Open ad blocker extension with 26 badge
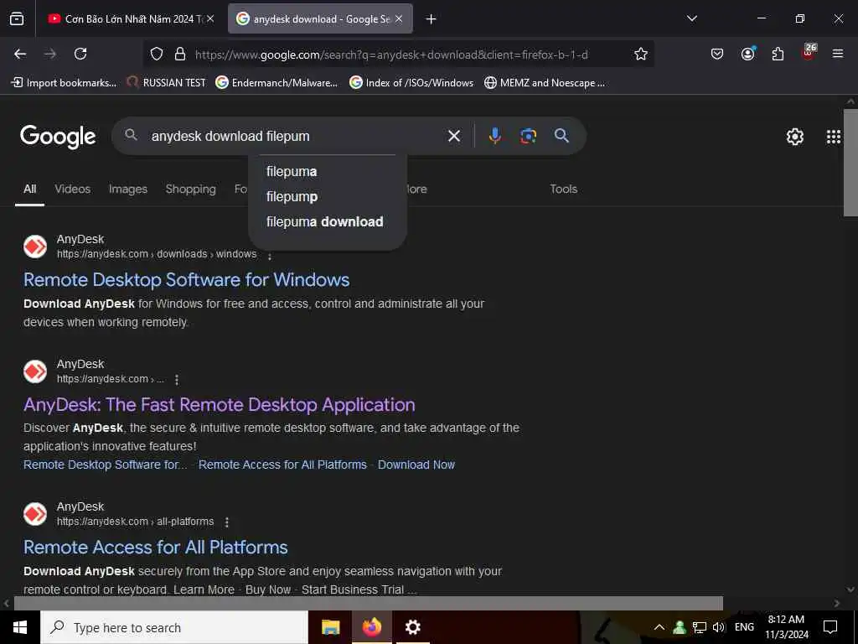This screenshot has width=858, height=644. tap(809, 52)
